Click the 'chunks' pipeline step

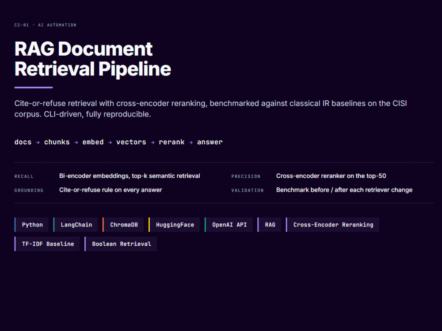click(57, 142)
